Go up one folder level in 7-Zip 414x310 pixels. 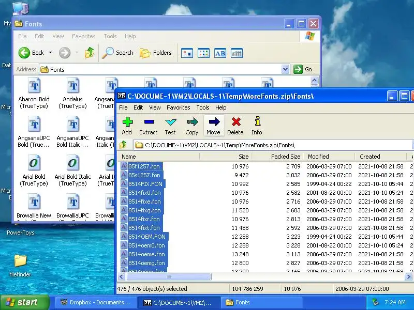(x=123, y=145)
